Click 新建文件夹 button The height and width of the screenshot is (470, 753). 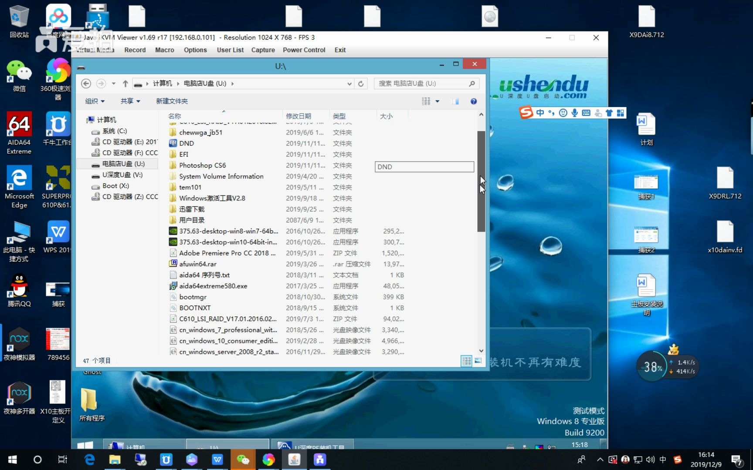tap(172, 101)
